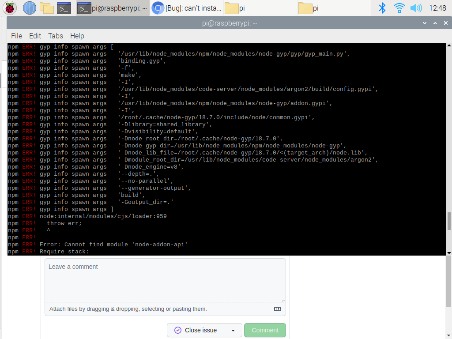
Task: Open the volume control tray icon
Action: pyautogui.click(x=416, y=8)
